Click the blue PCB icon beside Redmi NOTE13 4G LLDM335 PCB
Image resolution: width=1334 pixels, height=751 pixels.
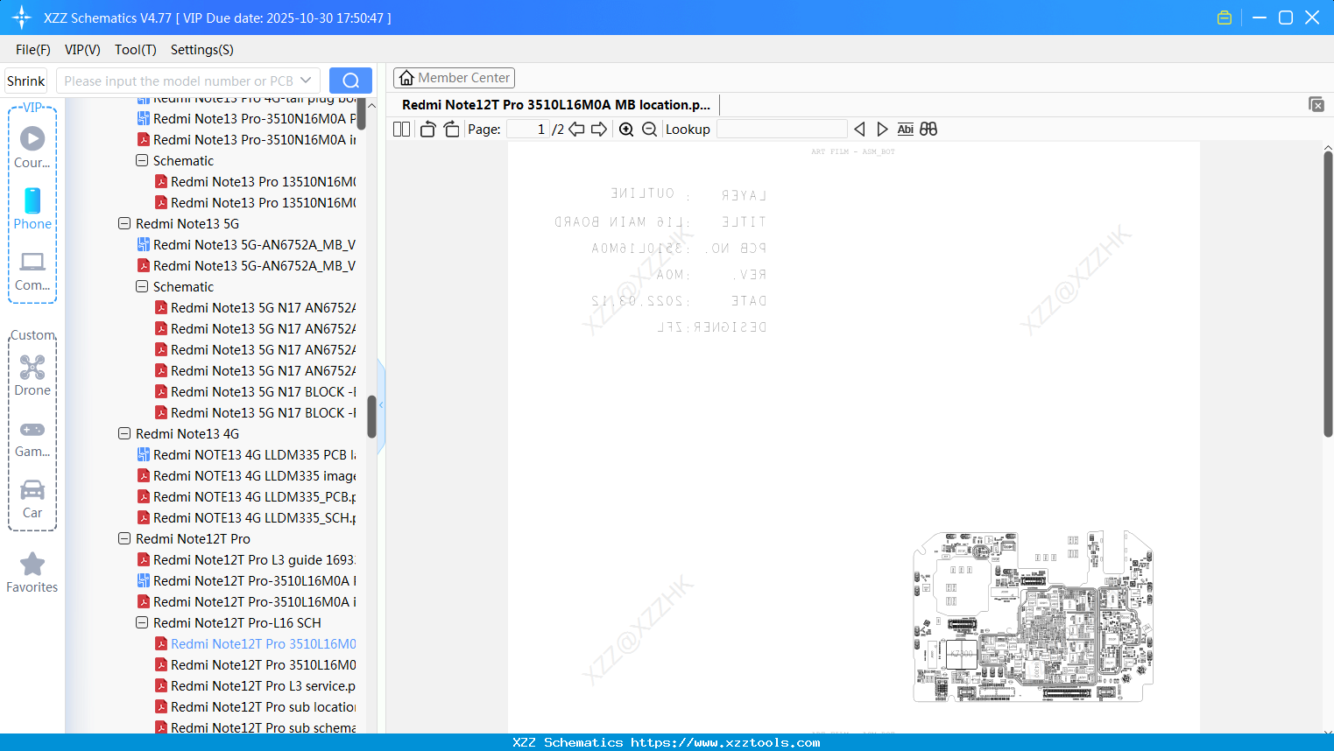[144, 455]
